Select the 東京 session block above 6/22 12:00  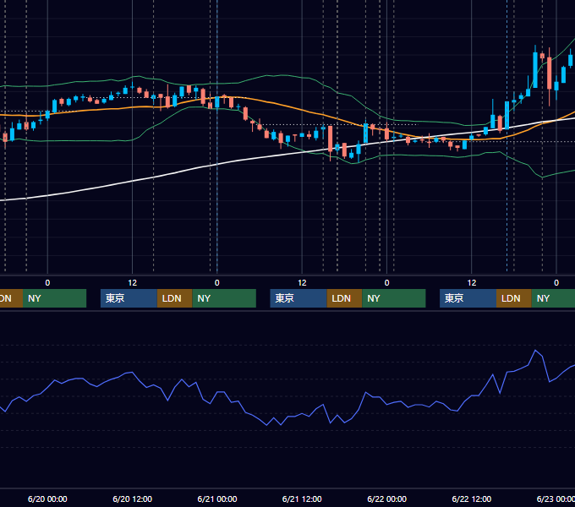[x=468, y=298]
